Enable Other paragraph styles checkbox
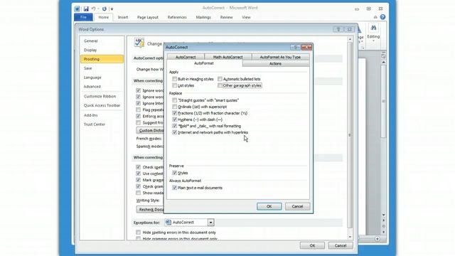 pos(220,85)
